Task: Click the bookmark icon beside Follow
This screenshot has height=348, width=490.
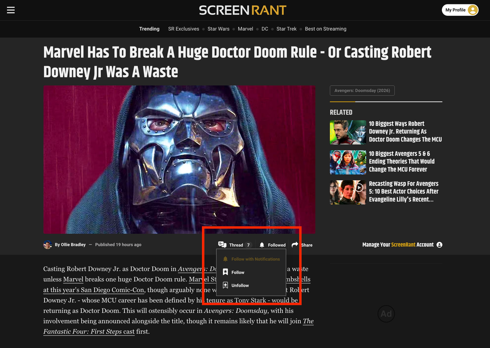Action: [225, 272]
